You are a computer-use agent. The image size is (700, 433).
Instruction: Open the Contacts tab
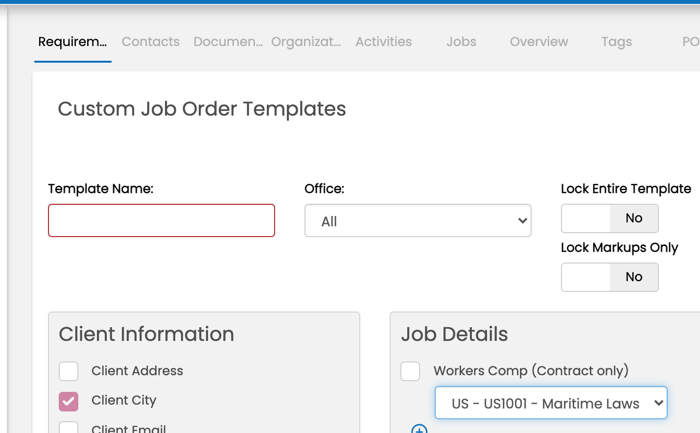coord(151,42)
